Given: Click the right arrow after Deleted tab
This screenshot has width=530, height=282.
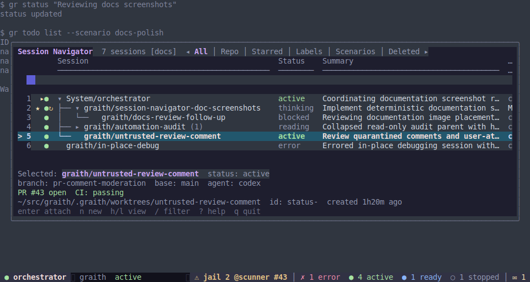Looking at the screenshot, I should [426, 52].
